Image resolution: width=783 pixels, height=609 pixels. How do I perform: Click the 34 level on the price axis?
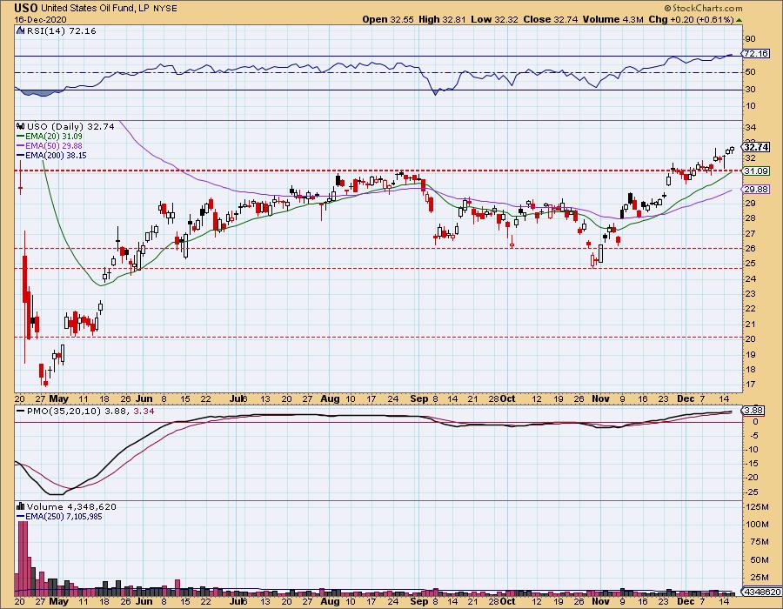coord(750,128)
